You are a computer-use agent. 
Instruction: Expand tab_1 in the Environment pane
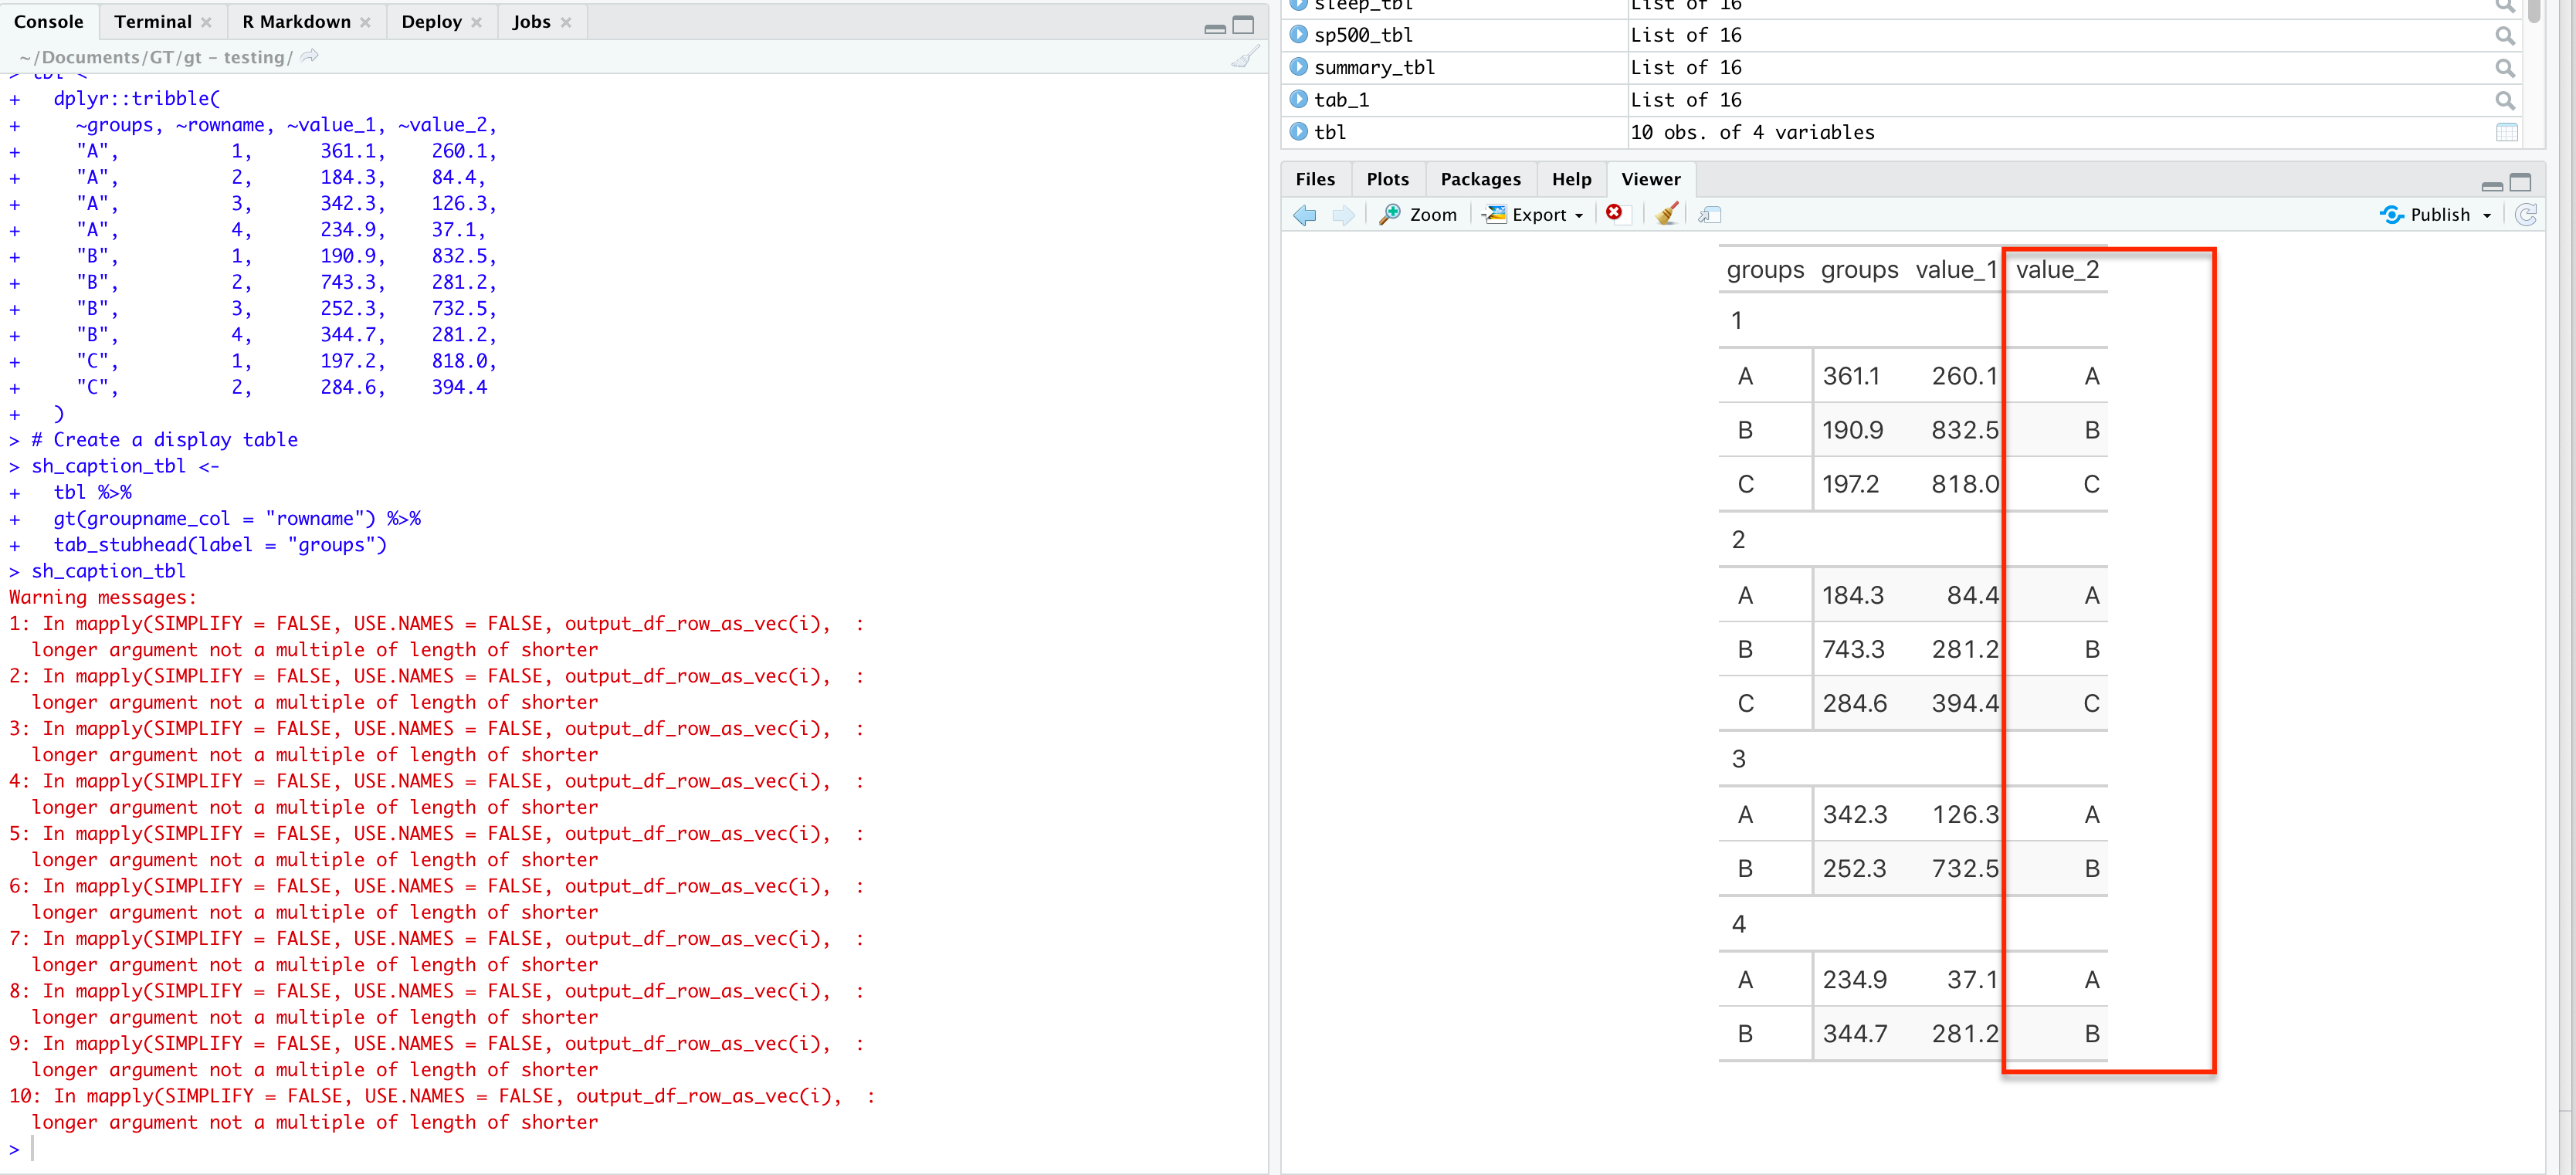pos(1297,99)
